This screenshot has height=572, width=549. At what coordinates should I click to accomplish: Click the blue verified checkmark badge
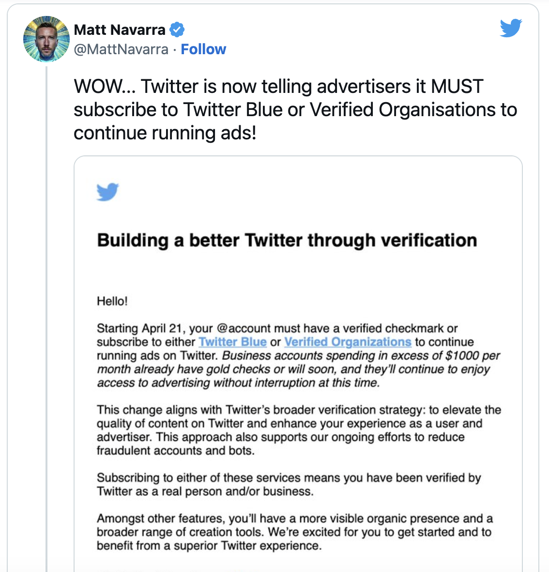pyautogui.click(x=177, y=30)
